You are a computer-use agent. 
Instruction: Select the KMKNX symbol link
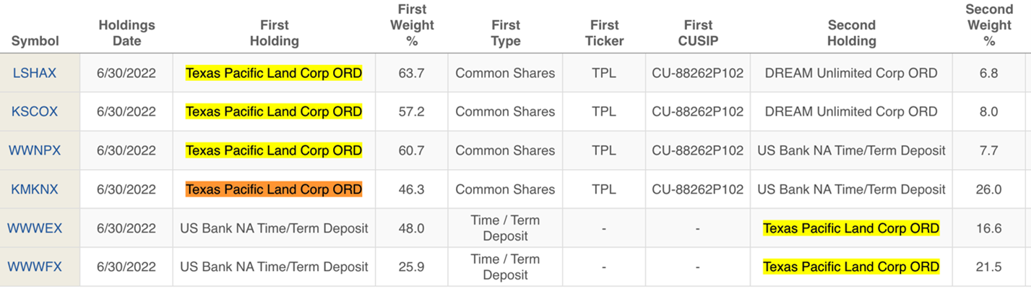coord(35,189)
